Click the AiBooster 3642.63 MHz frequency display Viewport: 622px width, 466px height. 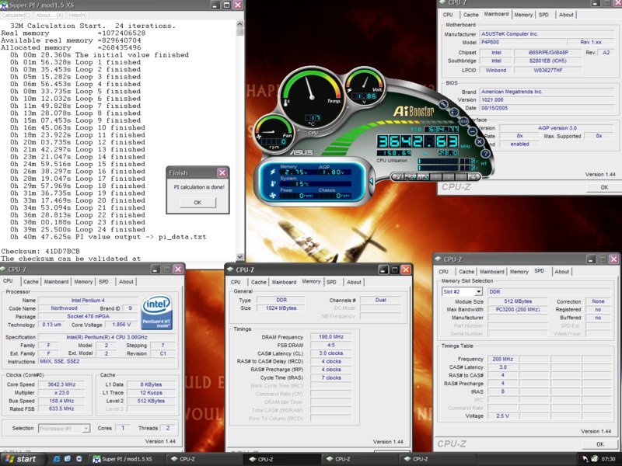[418, 141]
